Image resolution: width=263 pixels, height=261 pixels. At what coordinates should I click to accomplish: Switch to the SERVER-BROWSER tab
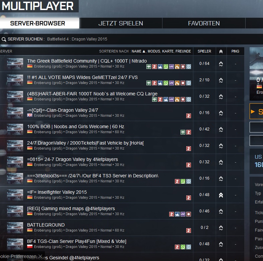40,23
